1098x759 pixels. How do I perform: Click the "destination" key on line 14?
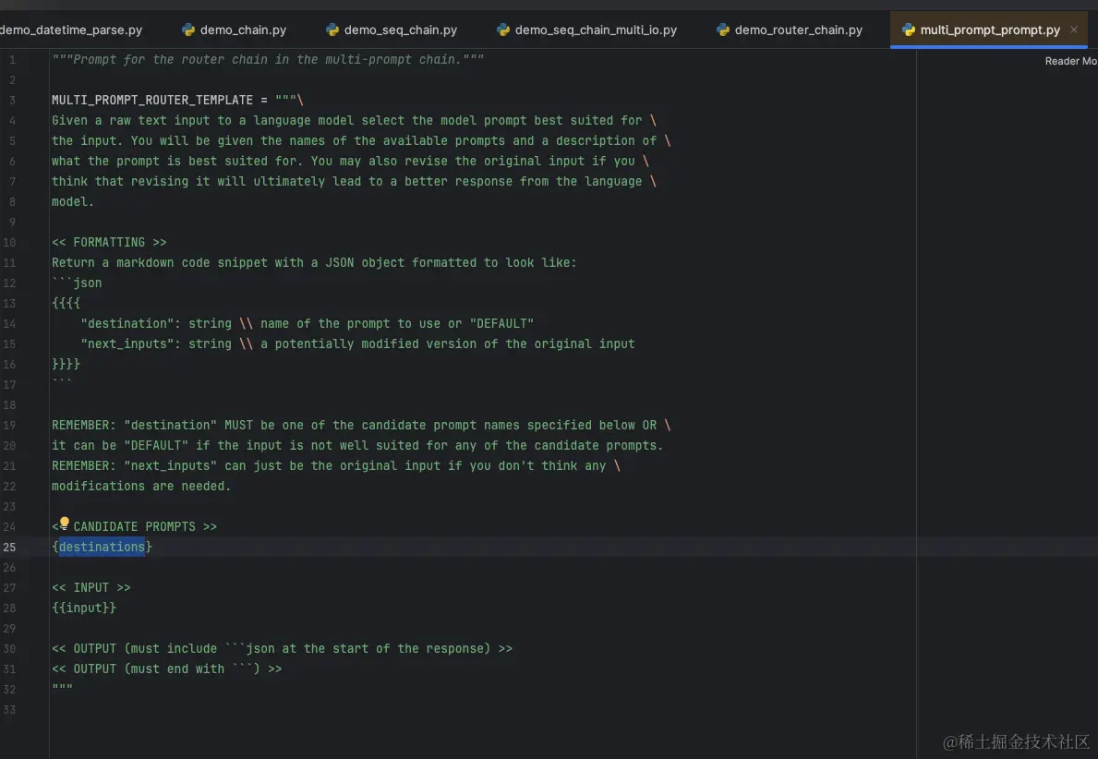pos(130,323)
